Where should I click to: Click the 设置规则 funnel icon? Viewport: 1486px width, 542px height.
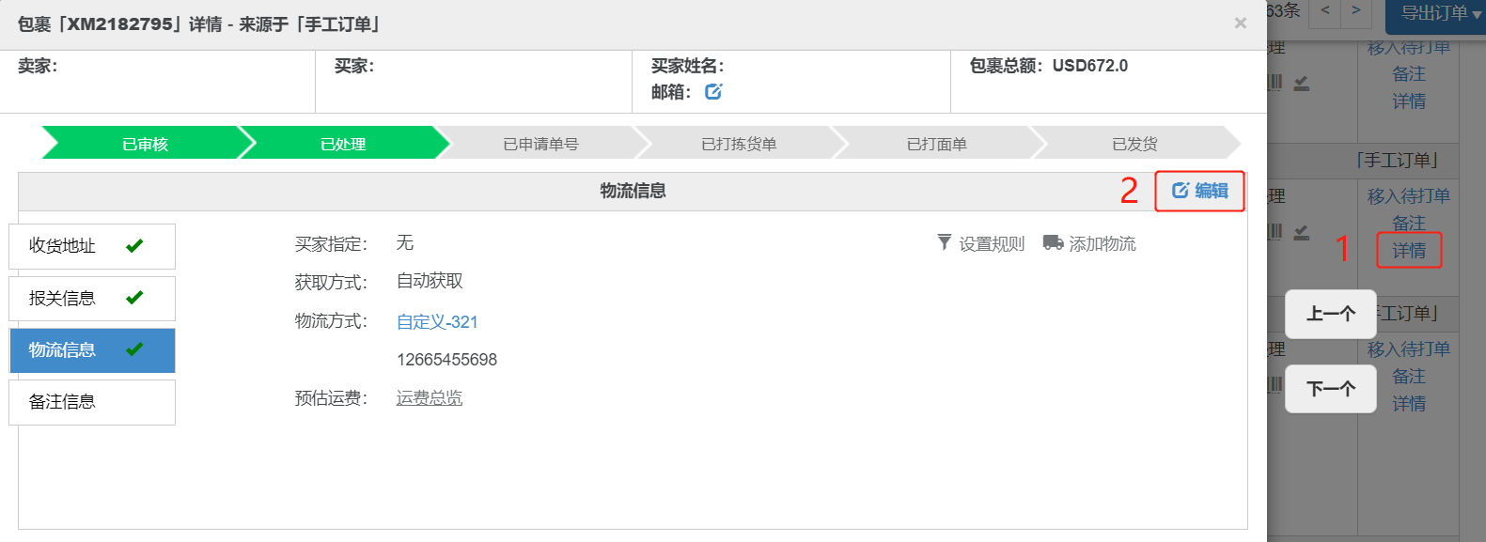(944, 242)
